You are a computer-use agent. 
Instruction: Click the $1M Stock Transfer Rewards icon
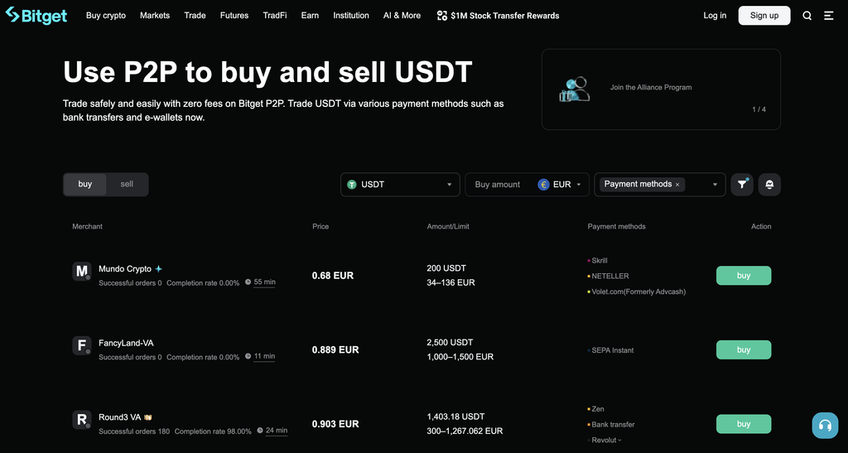pos(442,16)
